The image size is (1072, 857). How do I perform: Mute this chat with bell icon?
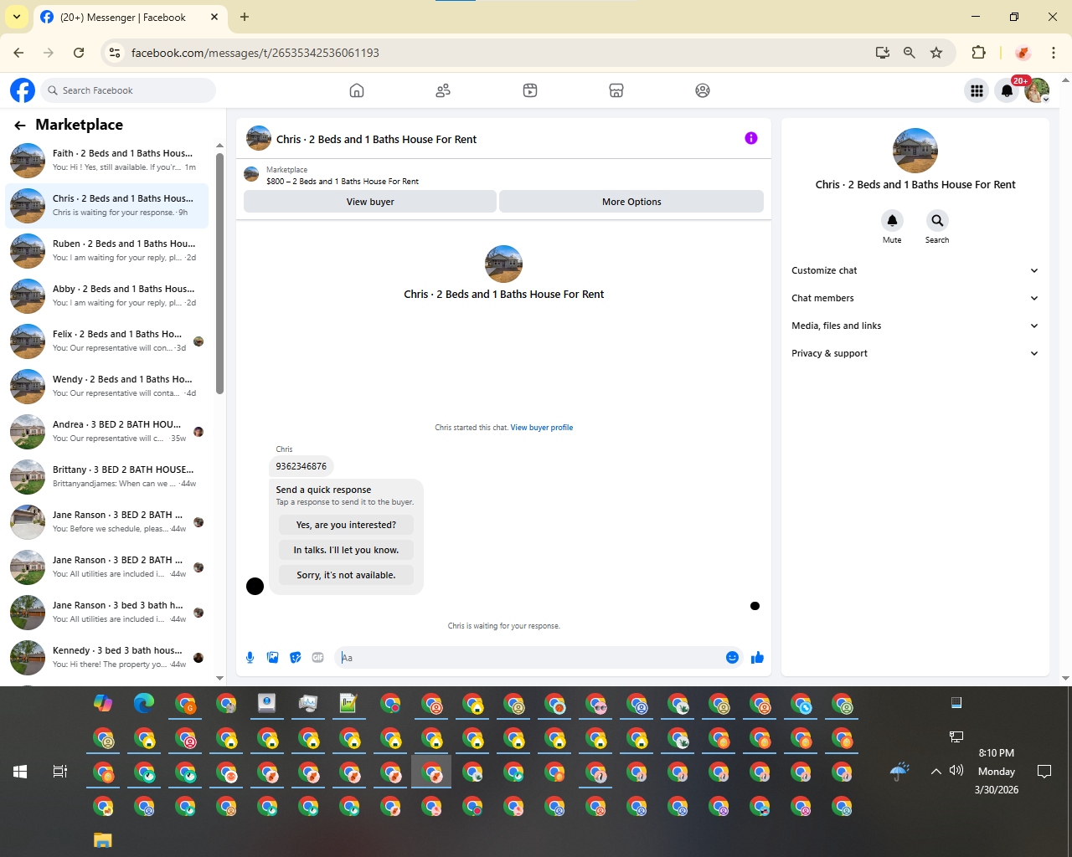pos(892,220)
